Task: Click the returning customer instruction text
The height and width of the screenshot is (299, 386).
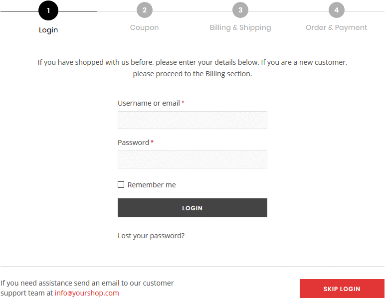Action: click(193, 68)
